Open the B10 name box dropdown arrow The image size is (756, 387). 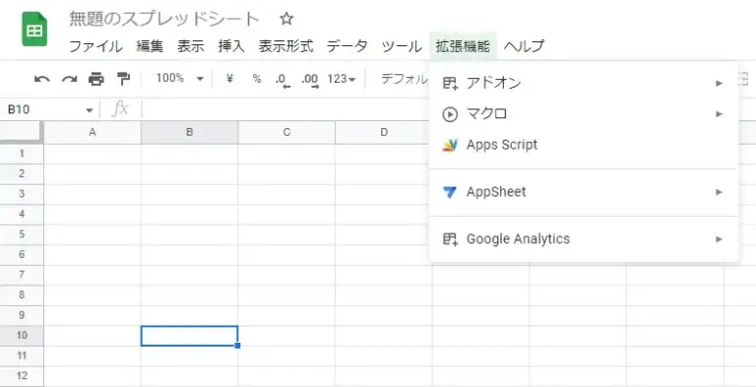click(x=90, y=110)
